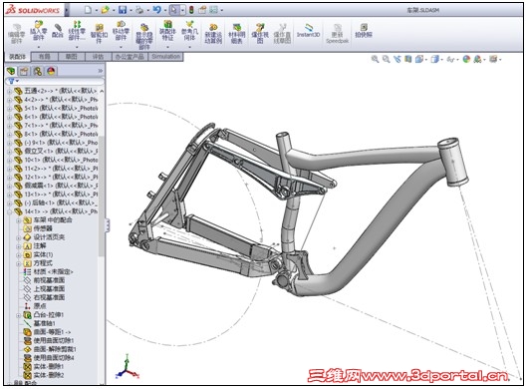Click the Undo arrow icon
527x389 pixels.
point(157,10)
